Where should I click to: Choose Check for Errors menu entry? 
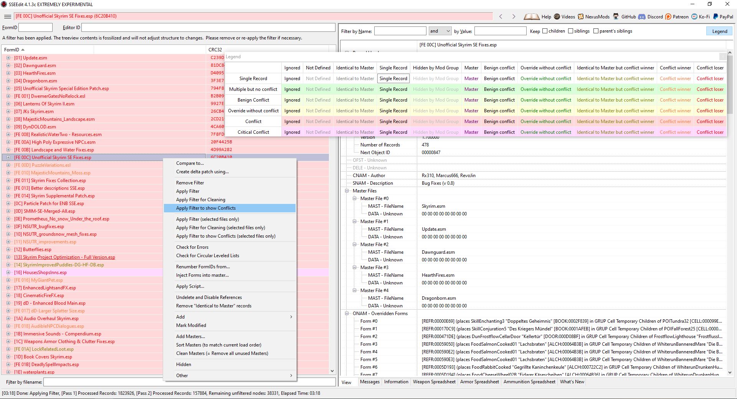click(x=192, y=247)
